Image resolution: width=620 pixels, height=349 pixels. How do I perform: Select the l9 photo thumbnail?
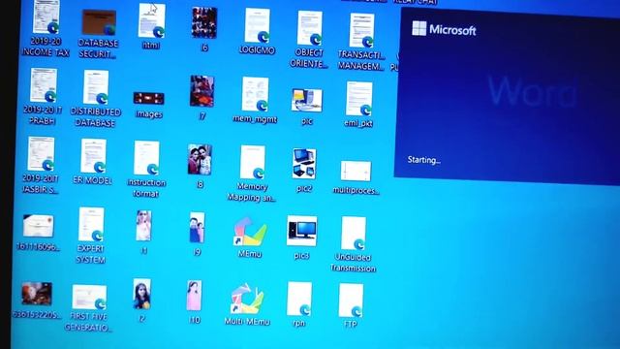[x=197, y=228]
